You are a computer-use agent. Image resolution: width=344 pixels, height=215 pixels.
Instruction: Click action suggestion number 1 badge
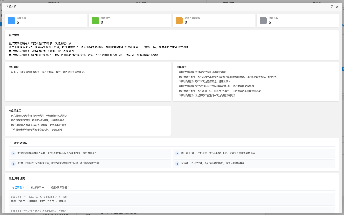coord(13,154)
